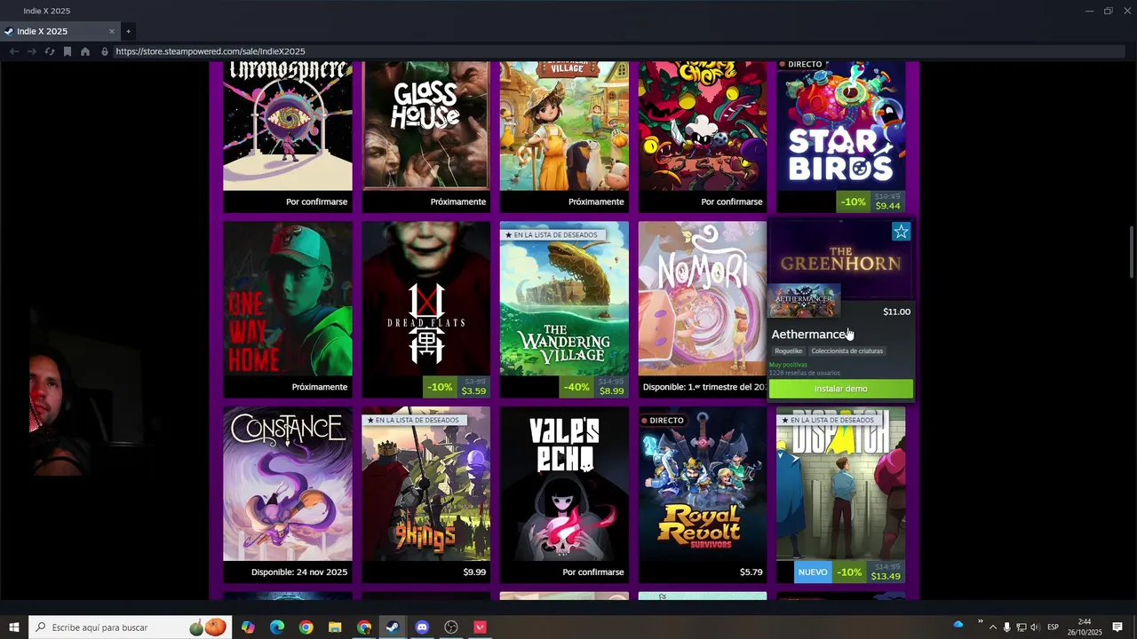Click wishlist badge on The Wandering Village
Image resolution: width=1137 pixels, height=639 pixels.
coord(551,235)
